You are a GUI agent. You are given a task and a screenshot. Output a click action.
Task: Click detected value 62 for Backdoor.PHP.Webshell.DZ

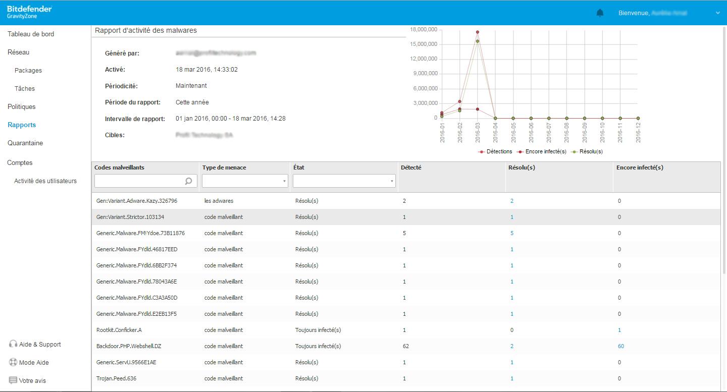pyautogui.click(x=406, y=346)
